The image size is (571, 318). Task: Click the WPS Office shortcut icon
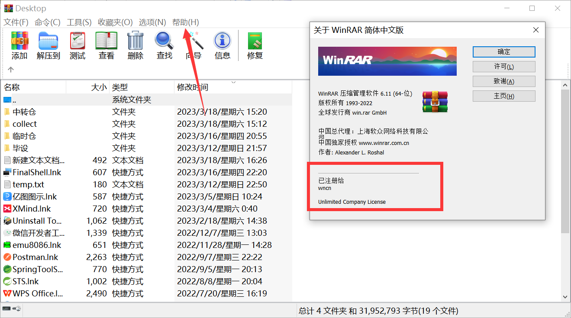point(7,293)
